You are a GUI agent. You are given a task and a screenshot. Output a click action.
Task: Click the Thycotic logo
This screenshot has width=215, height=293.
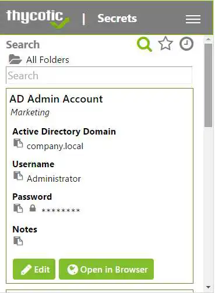click(x=38, y=19)
